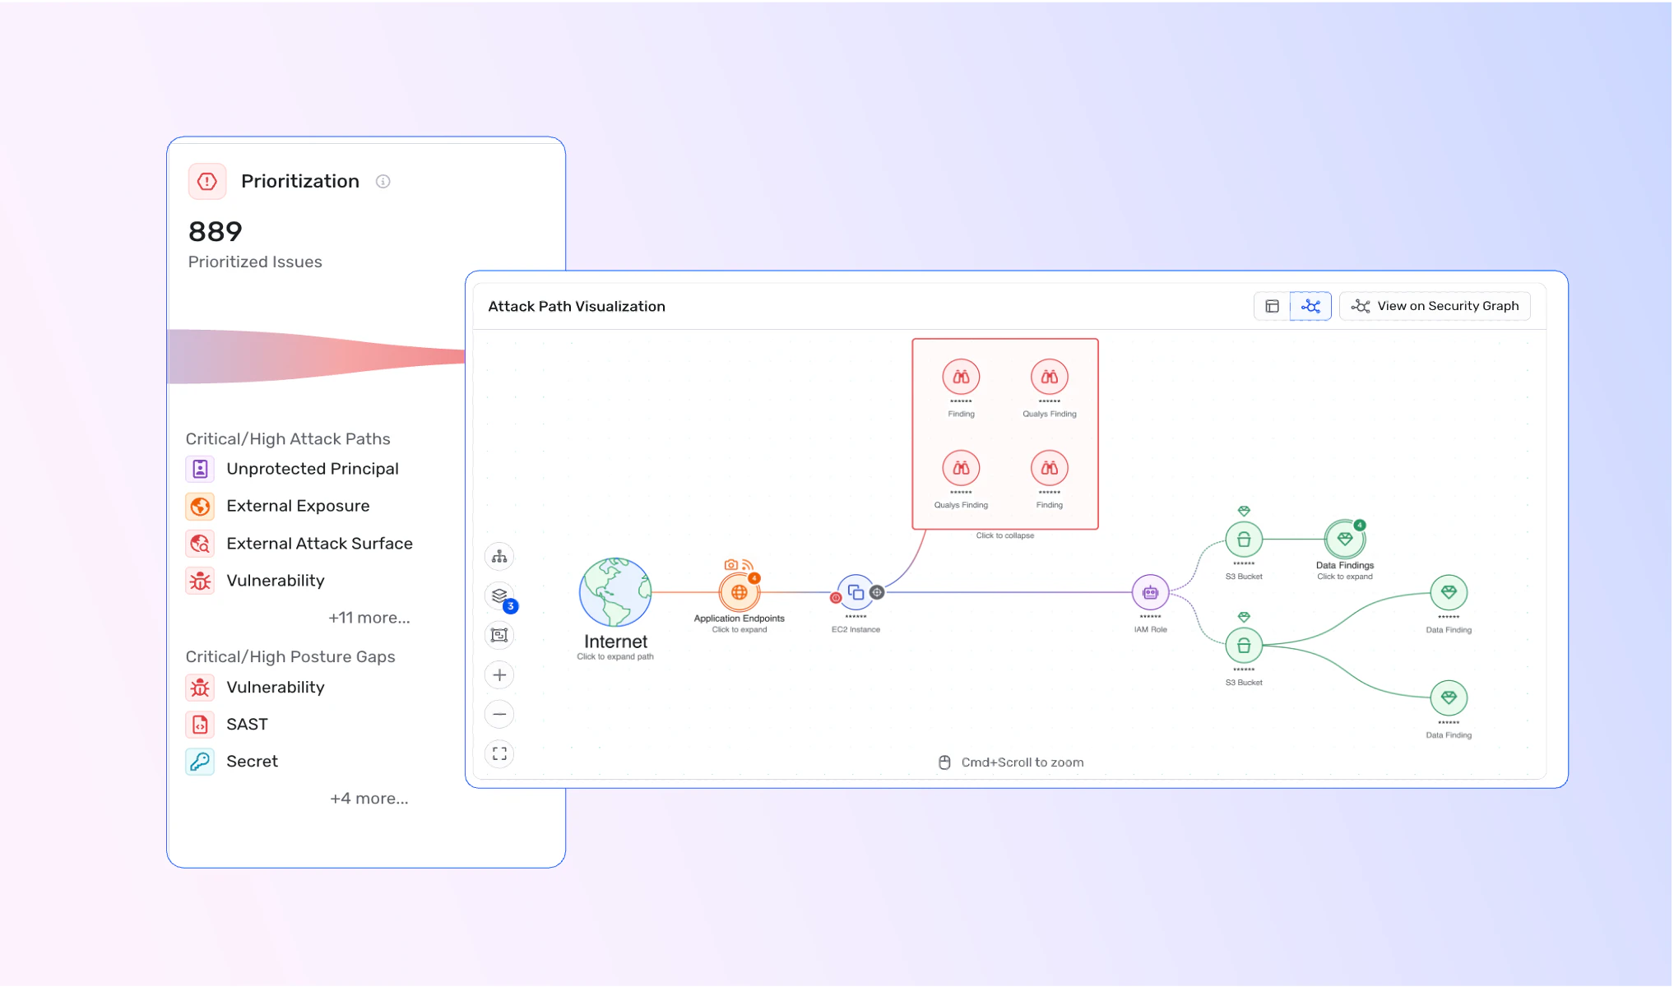This screenshot has height=987, width=1674.
Task: Expand the Application Endpoints node
Action: coord(740,591)
